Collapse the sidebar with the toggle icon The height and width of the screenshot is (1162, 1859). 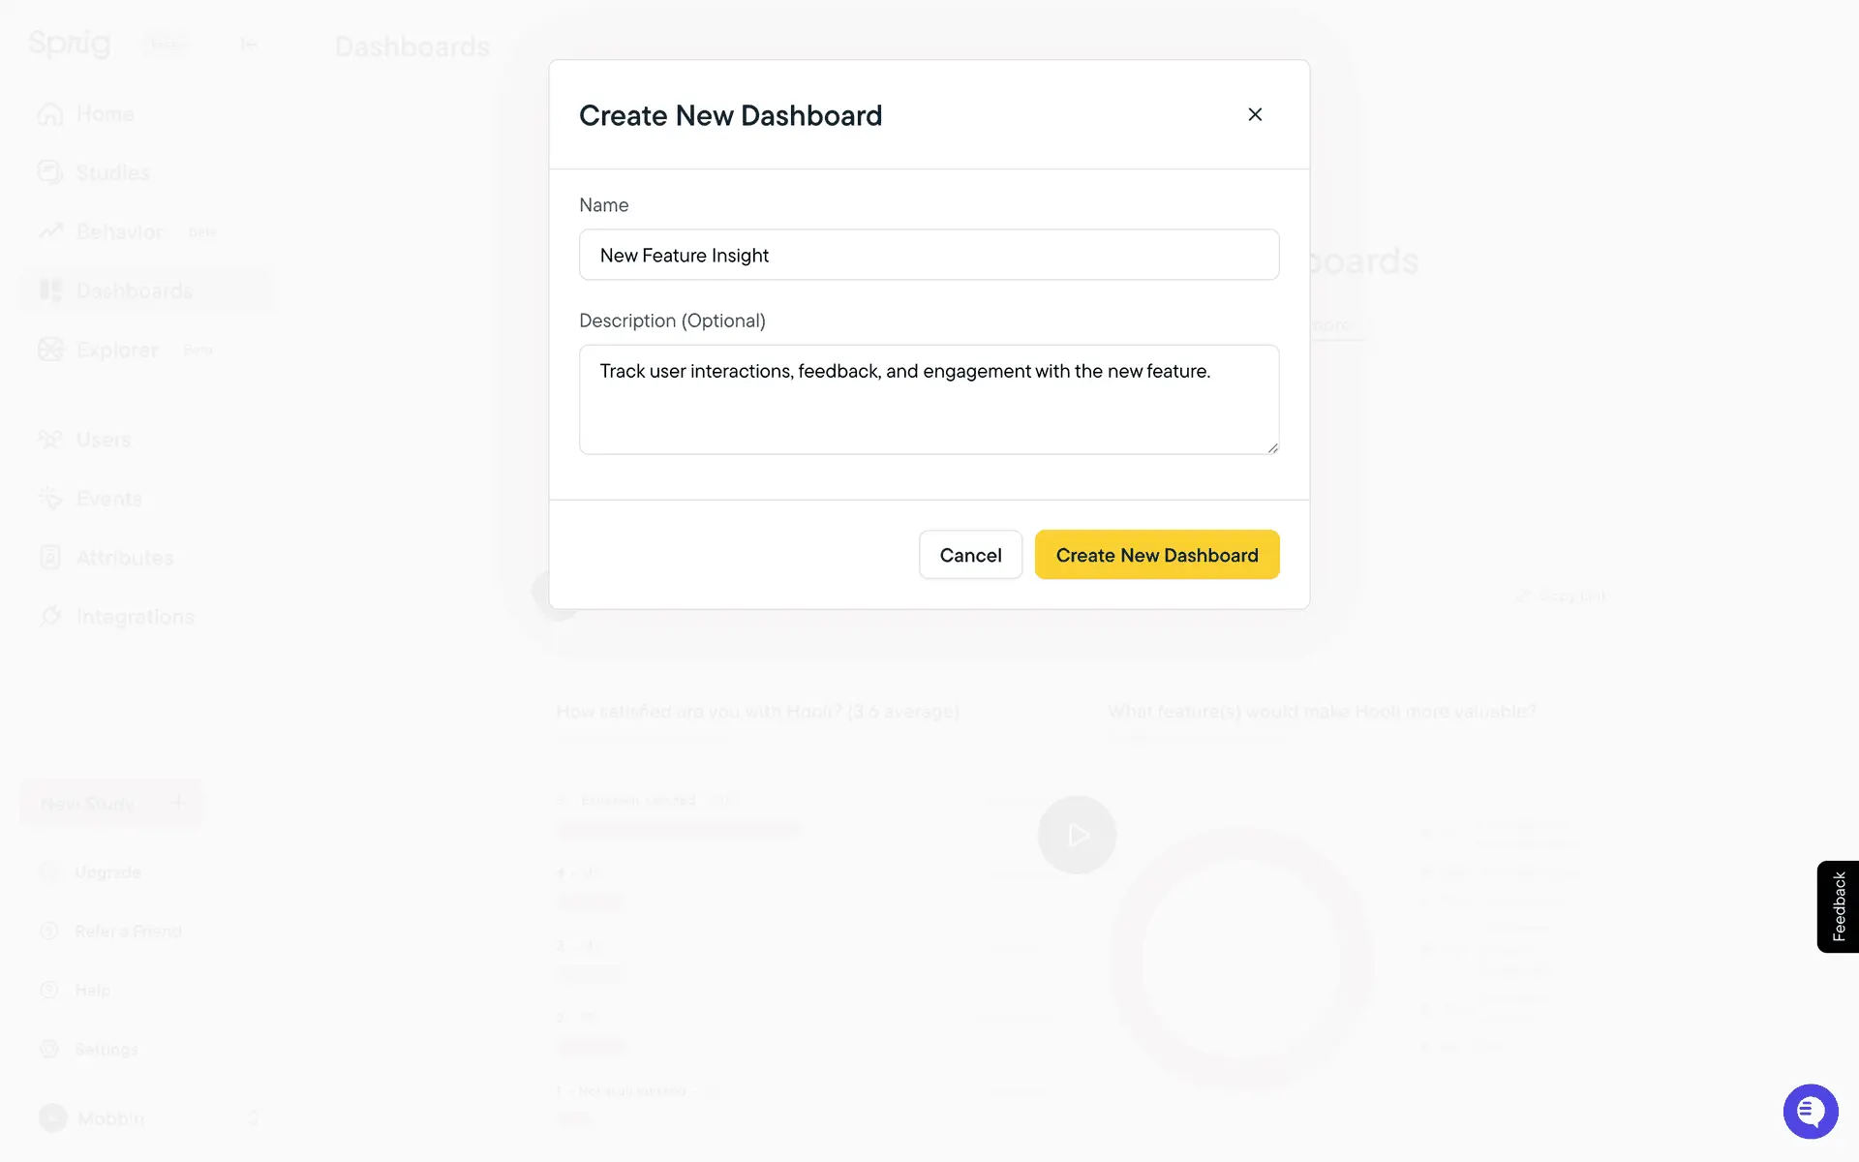coord(249,44)
